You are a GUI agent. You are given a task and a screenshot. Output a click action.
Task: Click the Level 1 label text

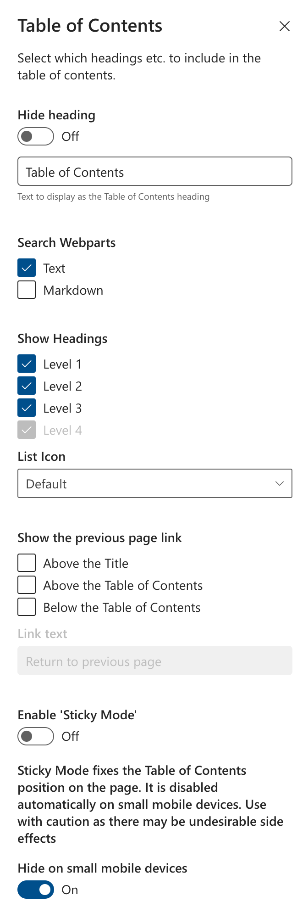pyautogui.click(x=62, y=364)
